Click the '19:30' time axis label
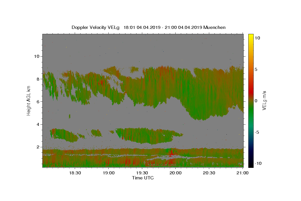 (142, 173)
